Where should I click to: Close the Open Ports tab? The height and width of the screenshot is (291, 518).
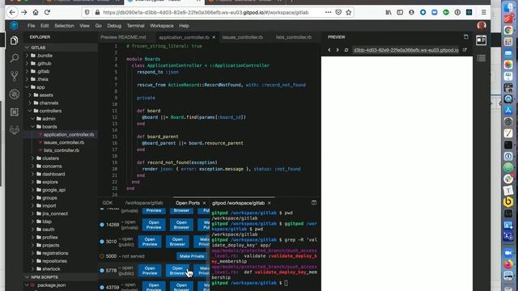(x=204, y=203)
